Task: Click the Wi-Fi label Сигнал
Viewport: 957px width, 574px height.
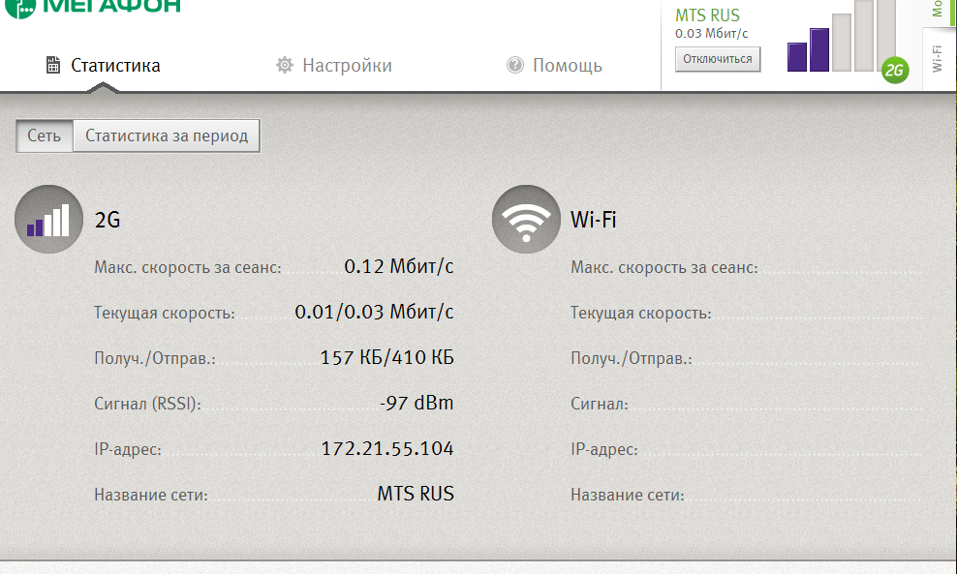Action: [x=600, y=405]
